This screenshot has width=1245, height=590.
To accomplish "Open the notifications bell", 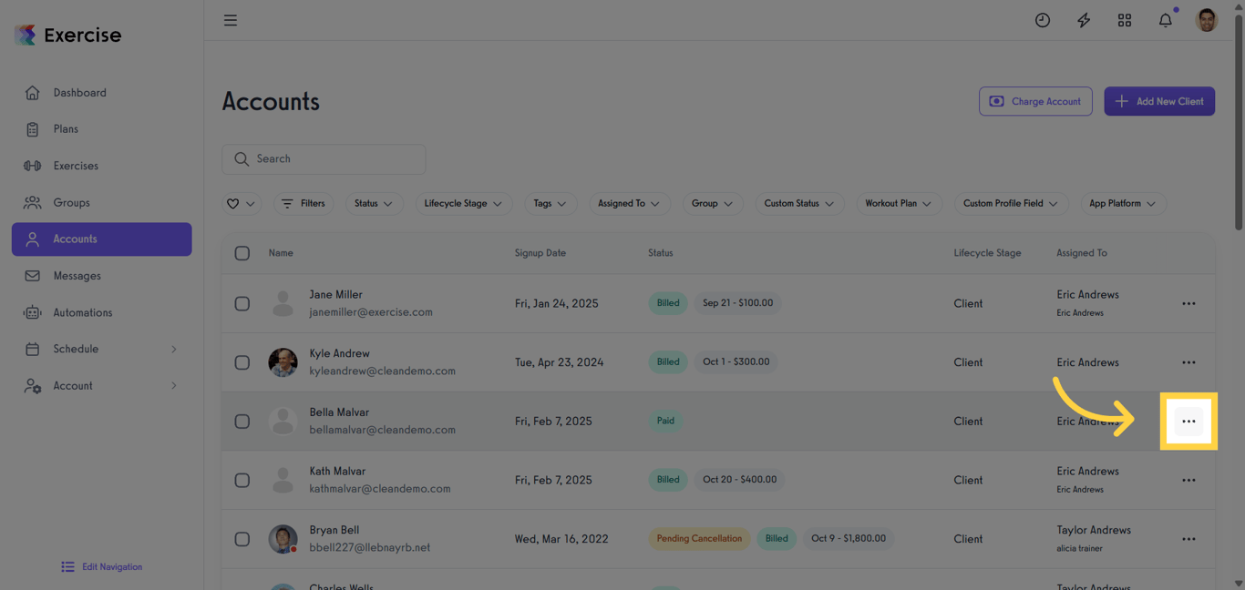I will click(x=1166, y=20).
